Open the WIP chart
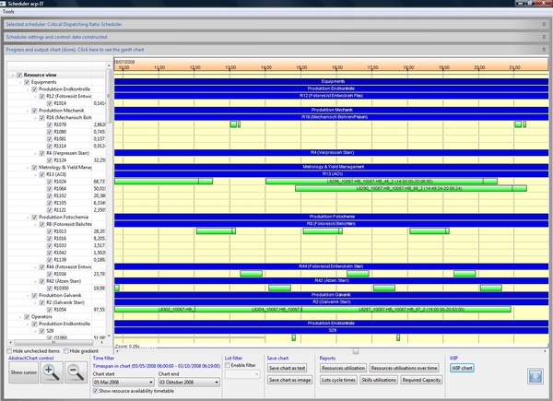 coord(462,368)
